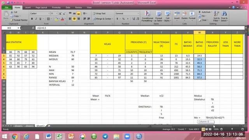Apply Accounting dollar format

117,19
